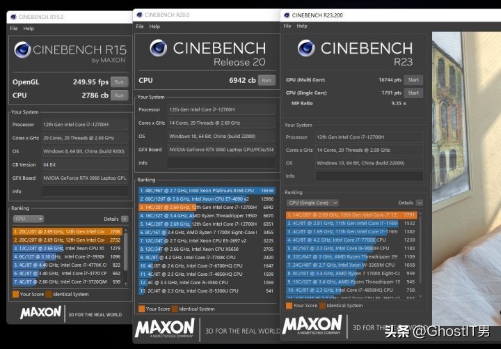Open the CPU ranking dropdown in R15

(x=29, y=219)
